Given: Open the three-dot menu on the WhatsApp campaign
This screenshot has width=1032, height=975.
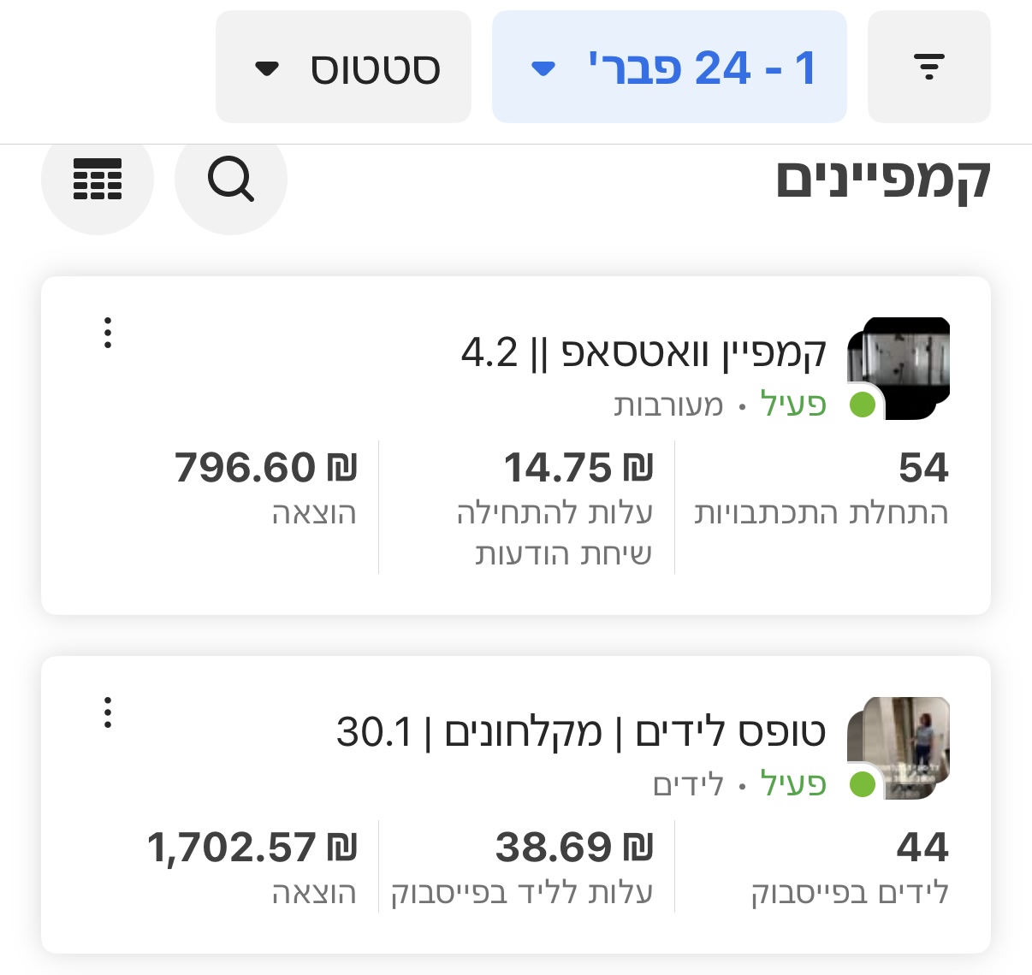Looking at the screenshot, I should (107, 334).
